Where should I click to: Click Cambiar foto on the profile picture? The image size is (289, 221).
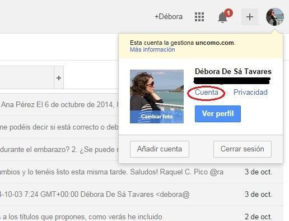157,117
